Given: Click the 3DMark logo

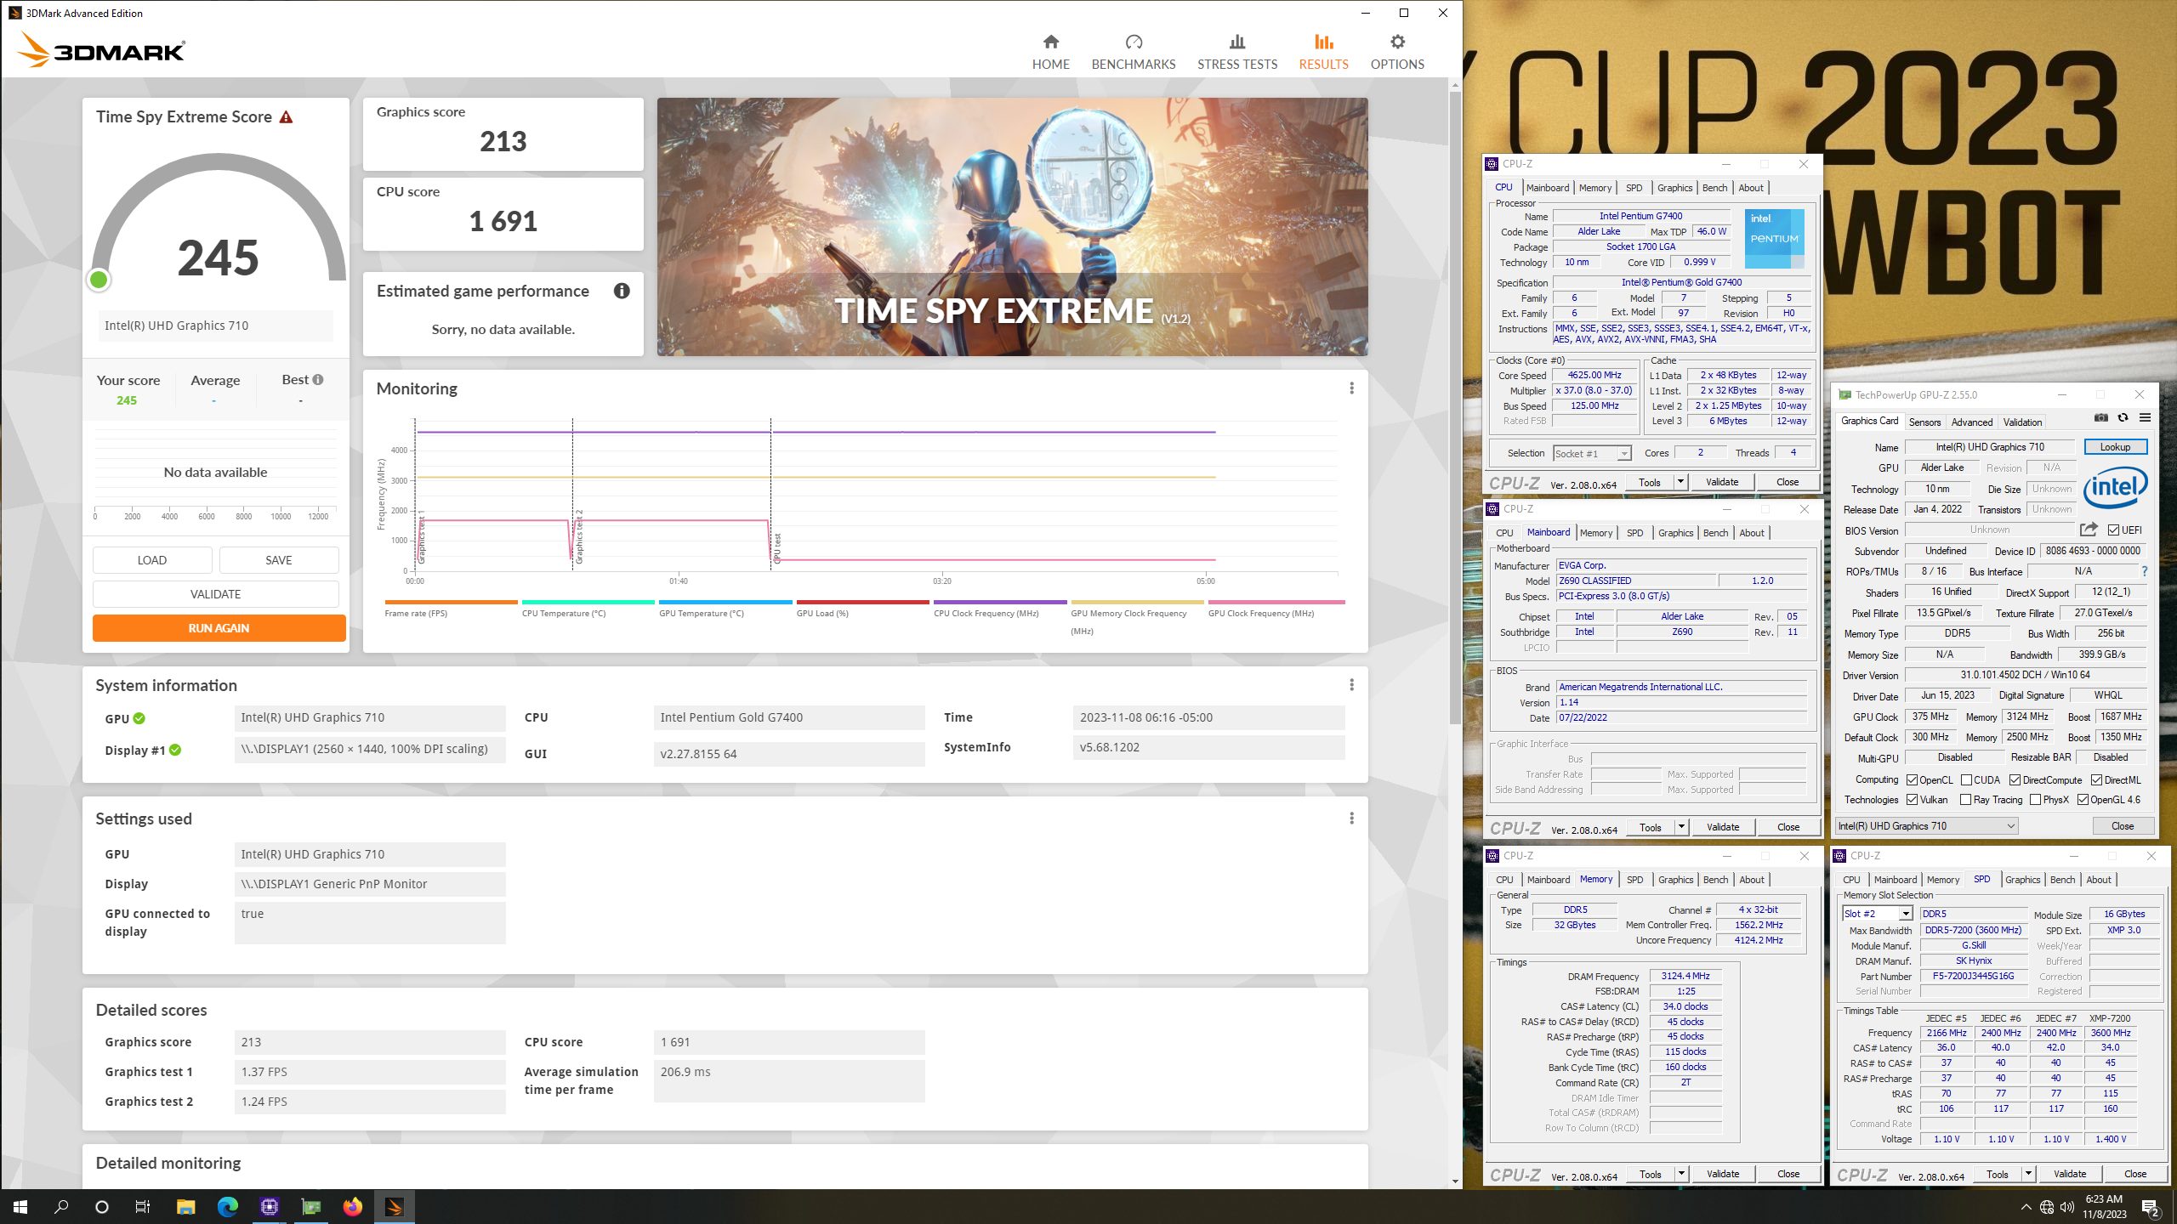Looking at the screenshot, I should click(100, 50).
